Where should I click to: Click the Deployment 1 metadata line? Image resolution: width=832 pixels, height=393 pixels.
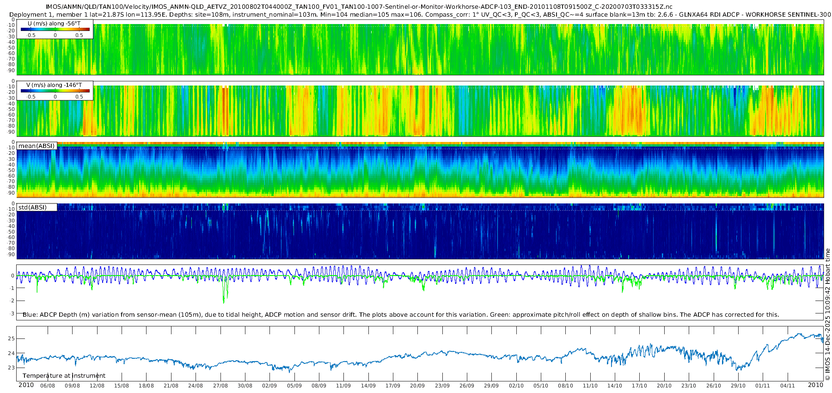point(416,15)
